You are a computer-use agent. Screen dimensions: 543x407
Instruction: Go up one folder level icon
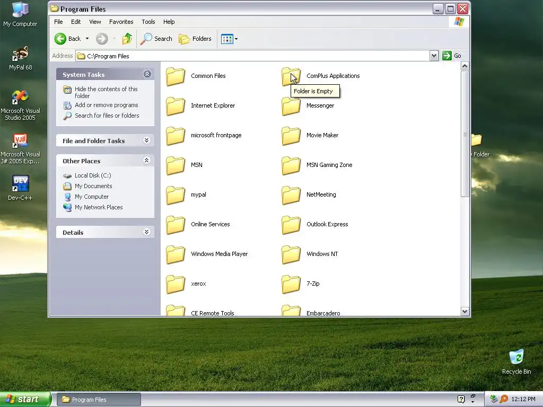[x=127, y=39]
